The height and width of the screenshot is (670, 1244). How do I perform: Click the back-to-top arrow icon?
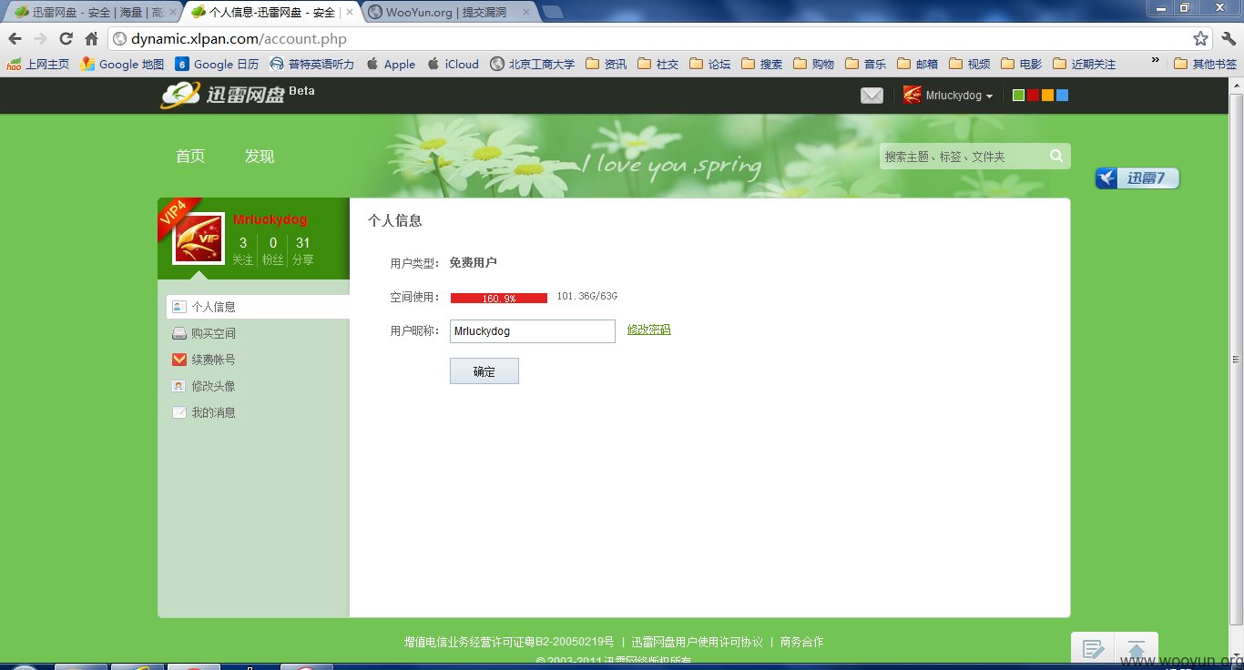(x=1136, y=649)
